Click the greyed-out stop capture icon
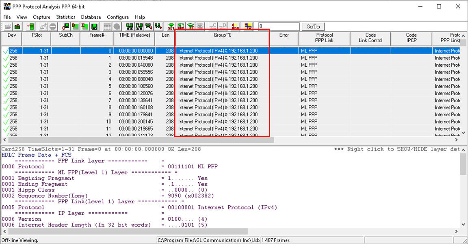Screen dimensions: 468x244 (53, 26)
